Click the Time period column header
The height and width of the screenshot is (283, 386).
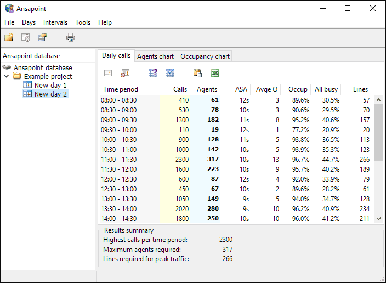tap(130, 89)
